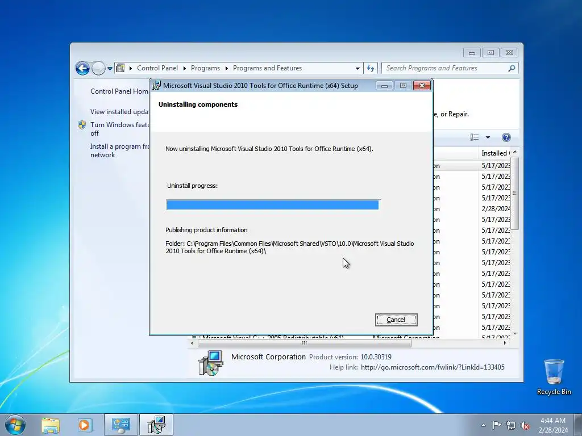The height and width of the screenshot is (436, 582).
Task: Minimize the Setup dialog
Action: (x=384, y=86)
